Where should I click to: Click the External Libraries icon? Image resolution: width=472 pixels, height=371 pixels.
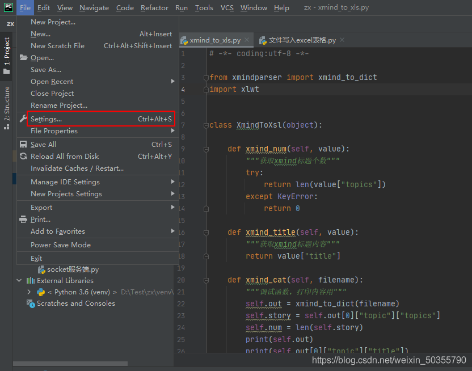point(31,281)
